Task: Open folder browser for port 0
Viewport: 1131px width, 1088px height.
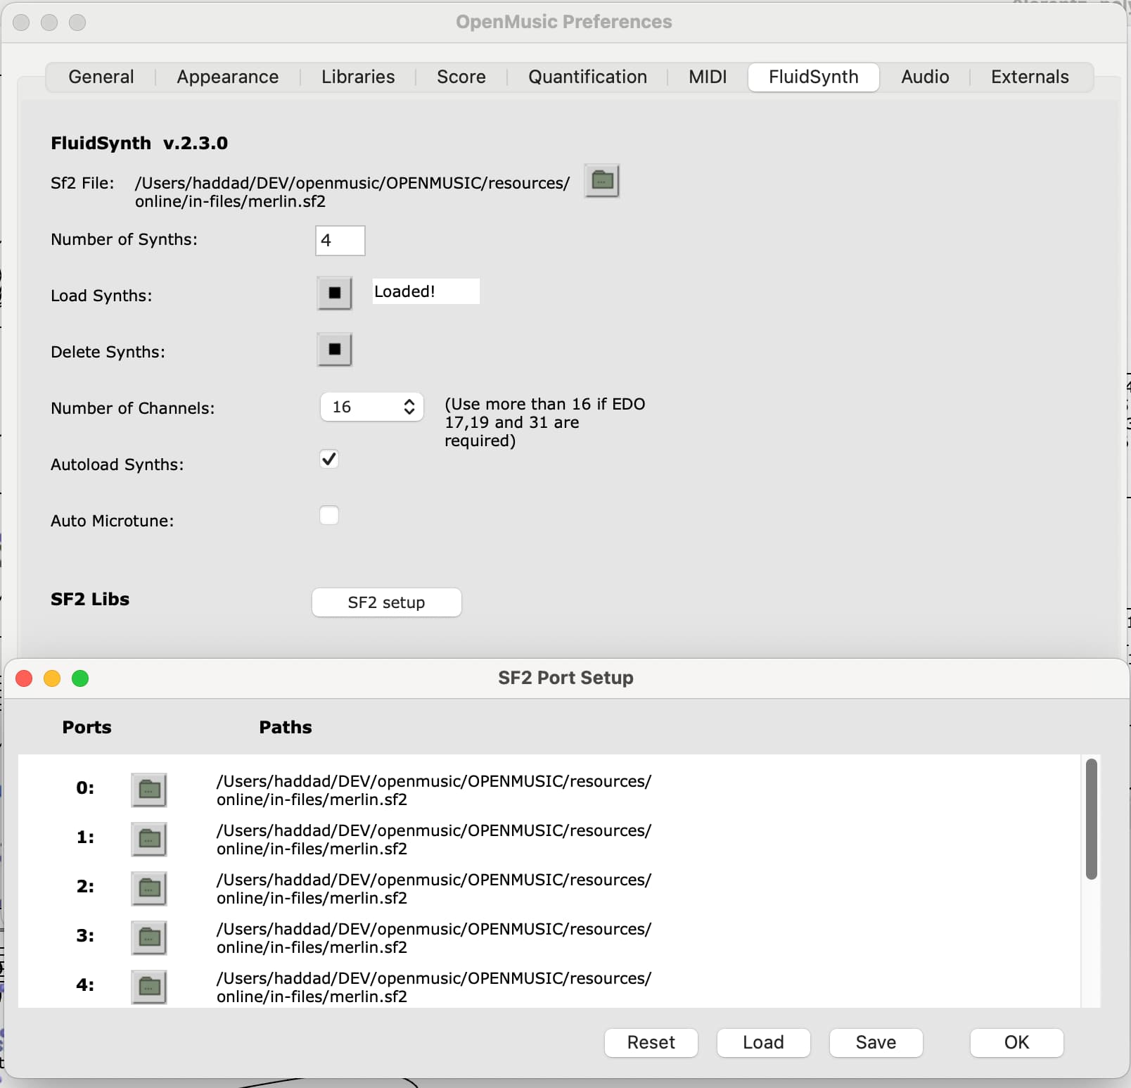Action: (149, 790)
